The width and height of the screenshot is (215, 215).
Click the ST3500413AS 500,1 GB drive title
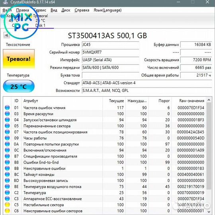(x=107, y=36)
